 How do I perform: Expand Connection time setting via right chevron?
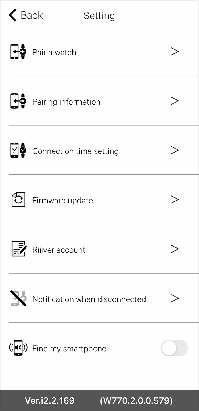[x=175, y=150]
